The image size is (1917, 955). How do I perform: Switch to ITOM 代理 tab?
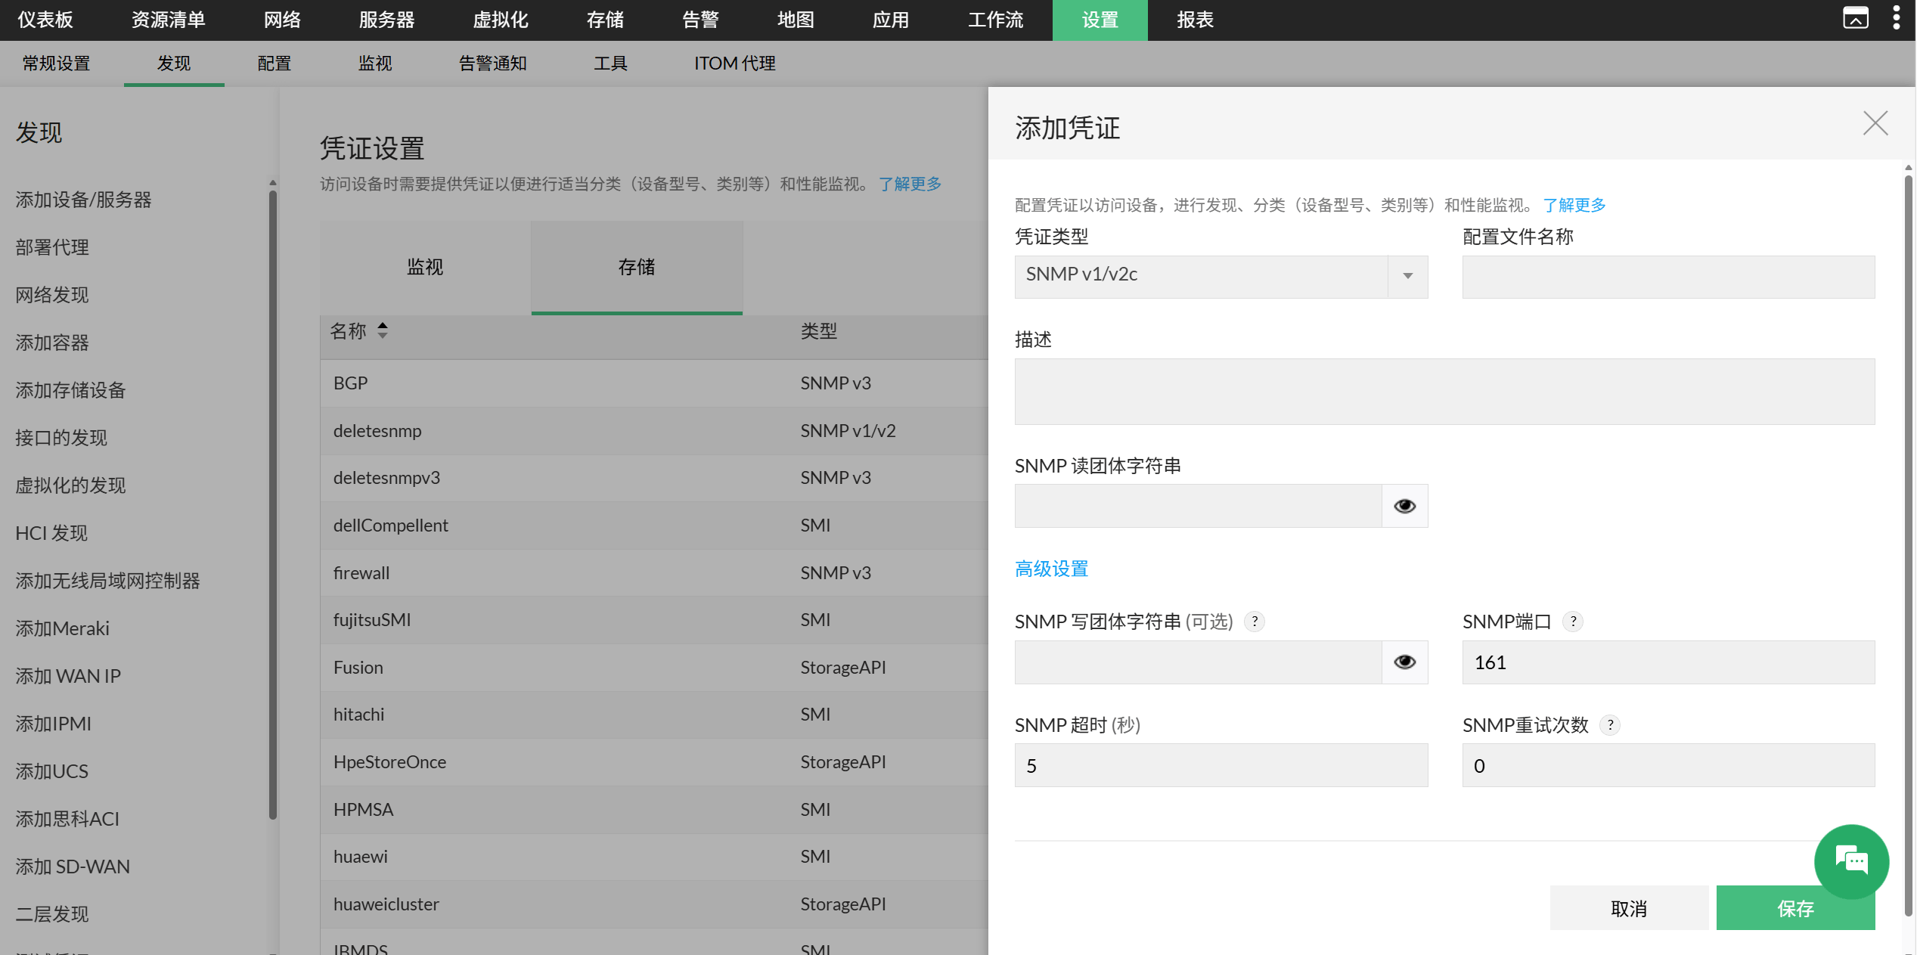[734, 64]
